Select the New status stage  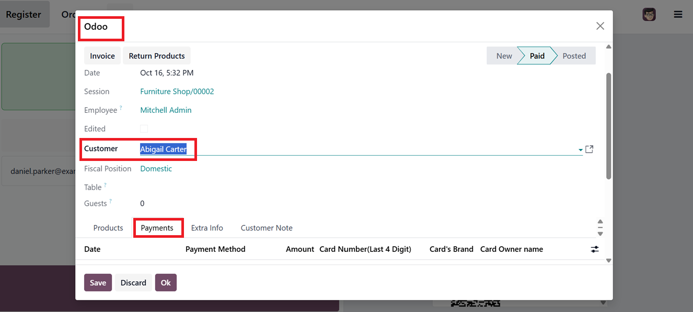(x=504, y=56)
